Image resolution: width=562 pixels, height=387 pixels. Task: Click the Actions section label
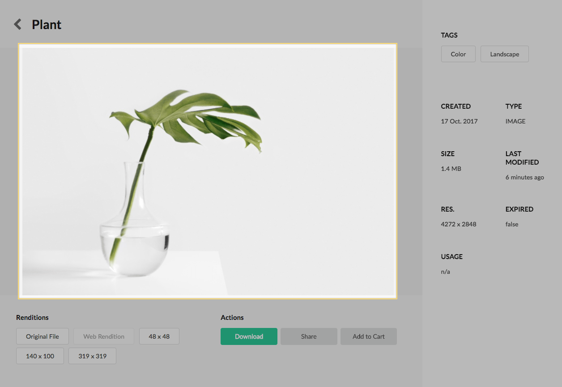tap(232, 318)
